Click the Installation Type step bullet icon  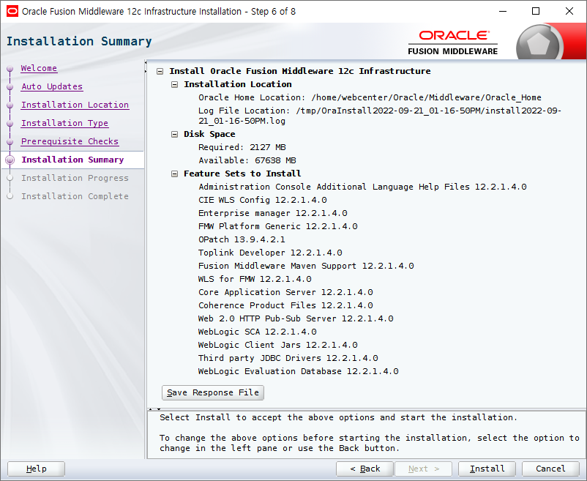(10, 124)
